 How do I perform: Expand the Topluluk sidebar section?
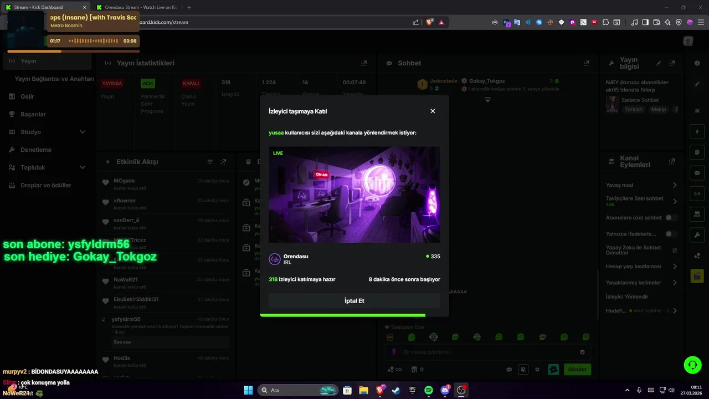[x=47, y=167]
